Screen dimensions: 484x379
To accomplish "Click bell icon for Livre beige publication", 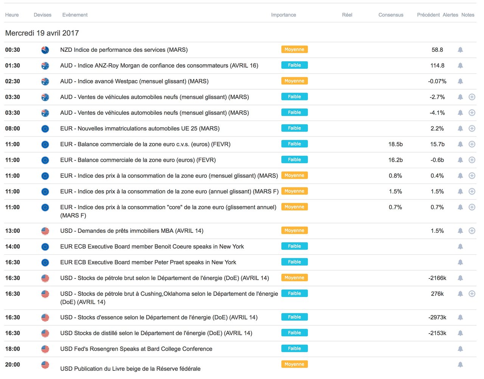I will click(x=460, y=365).
